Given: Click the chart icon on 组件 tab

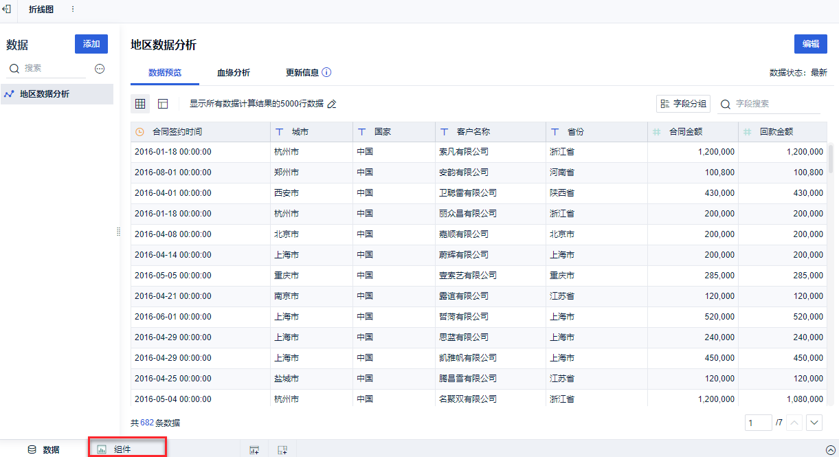Looking at the screenshot, I should coord(102,449).
